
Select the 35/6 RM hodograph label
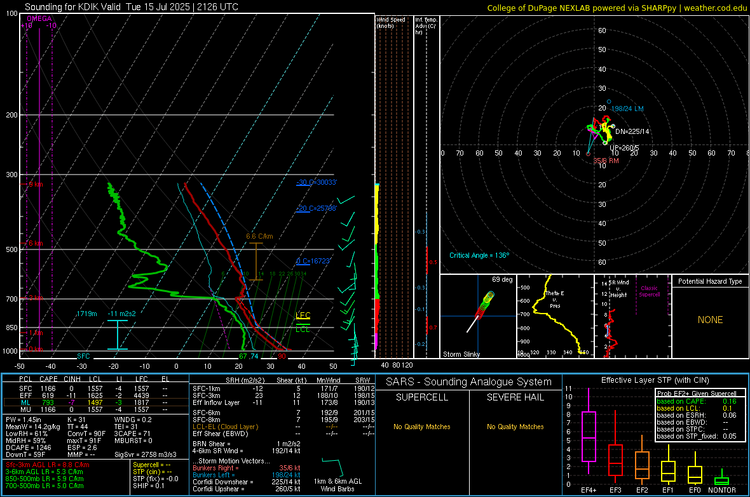tap(606, 161)
